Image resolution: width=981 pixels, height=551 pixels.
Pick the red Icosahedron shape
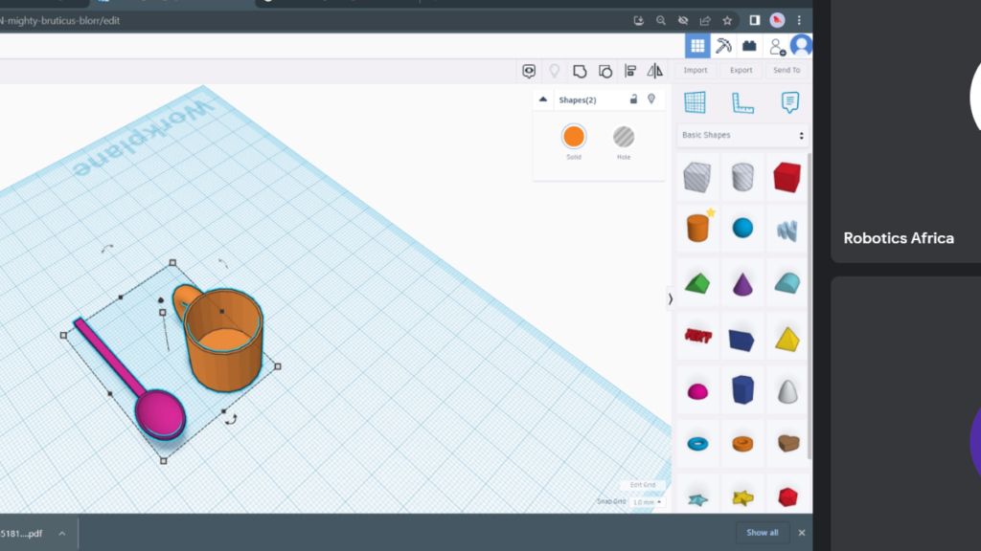pos(787,497)
